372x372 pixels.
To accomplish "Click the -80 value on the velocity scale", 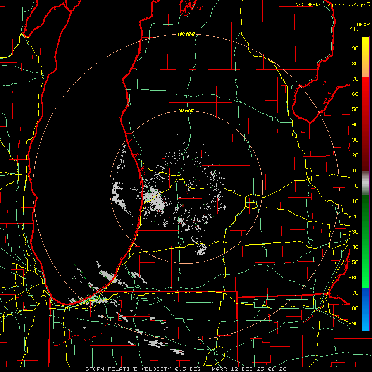I will 353,308.
